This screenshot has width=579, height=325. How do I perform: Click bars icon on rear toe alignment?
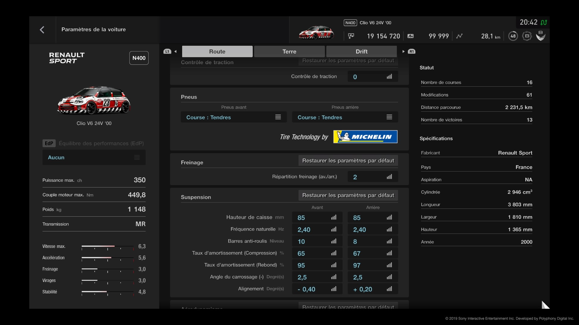click(389, 289)
